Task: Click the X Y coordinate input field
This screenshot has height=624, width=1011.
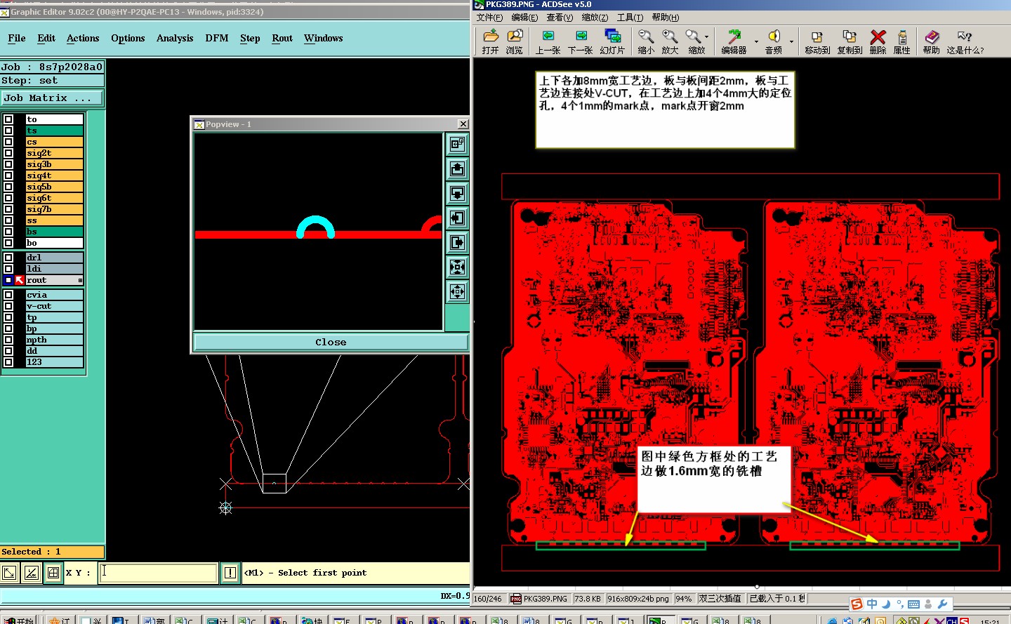Action: 158,573
